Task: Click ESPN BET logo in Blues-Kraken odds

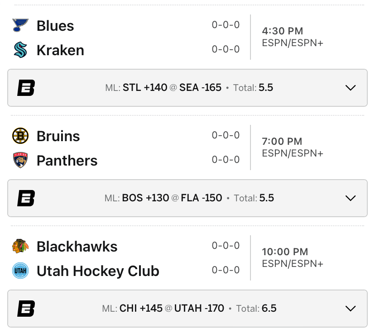Action: point(26,88)
